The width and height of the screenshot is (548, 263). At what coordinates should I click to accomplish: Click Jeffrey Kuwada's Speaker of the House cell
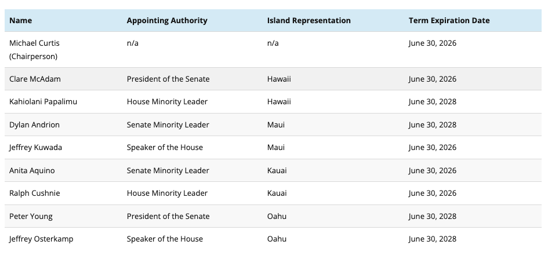(165, 147)
